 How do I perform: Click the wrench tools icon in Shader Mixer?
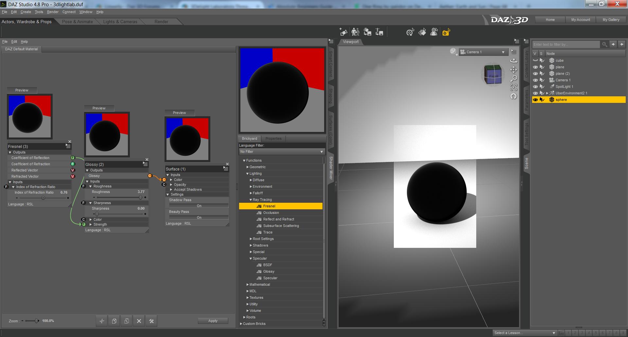pyautogui.click(x=151, y=321)
